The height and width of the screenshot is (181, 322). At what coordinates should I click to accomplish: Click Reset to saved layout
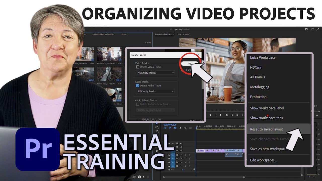[266, 129]
